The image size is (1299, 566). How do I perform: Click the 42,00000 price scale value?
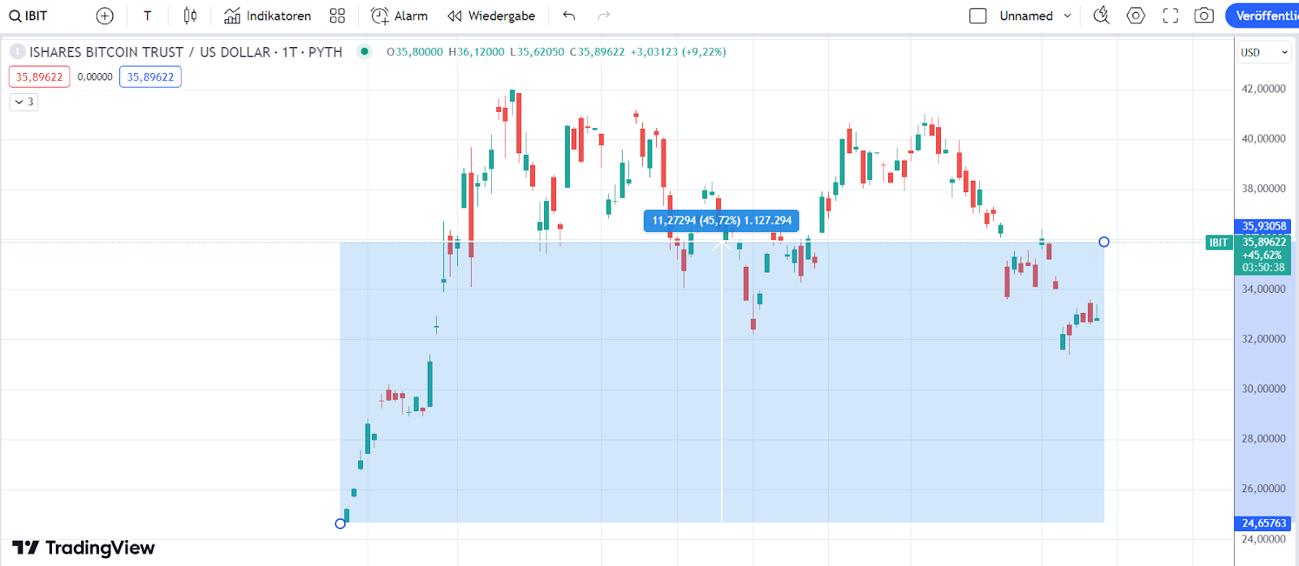(x=1264, y=89)
